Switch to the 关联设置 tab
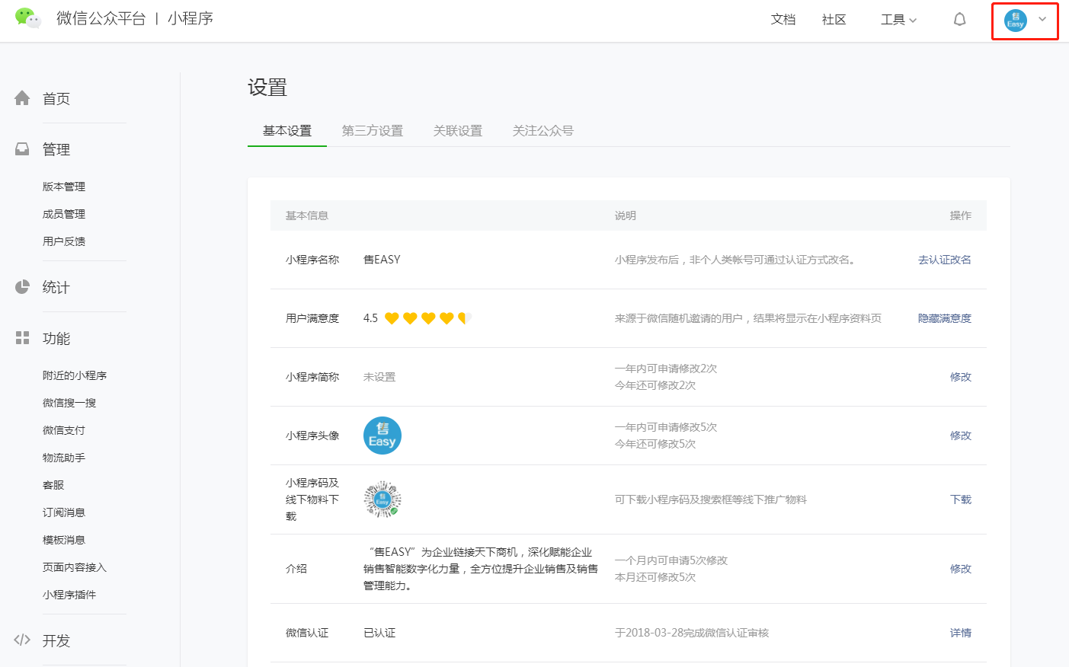The width and height of the screenshot is (1069, 667). point(457,131)
